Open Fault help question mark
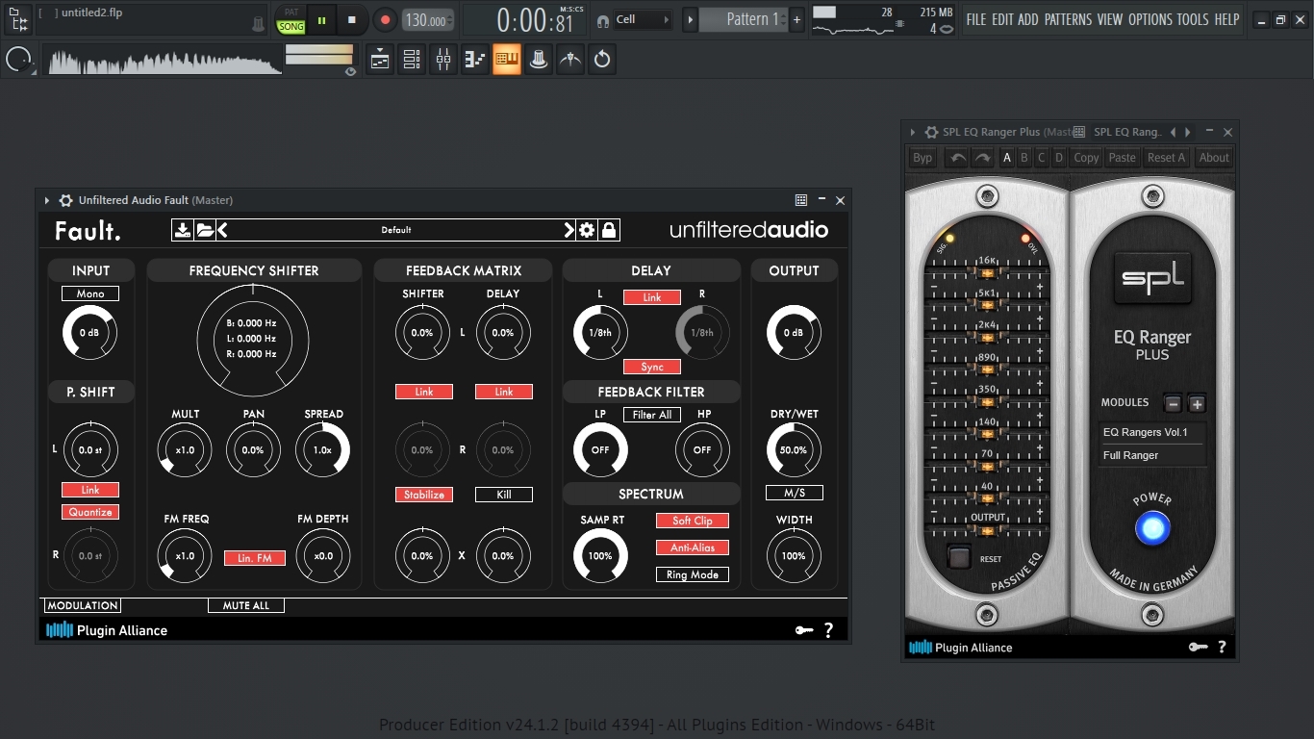Viewport: 1314px width, 739px height. (x=828, y=630)
